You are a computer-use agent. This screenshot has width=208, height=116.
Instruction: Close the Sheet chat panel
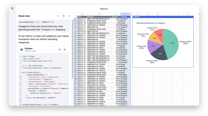pyautogui.click(x=69, y=16)
